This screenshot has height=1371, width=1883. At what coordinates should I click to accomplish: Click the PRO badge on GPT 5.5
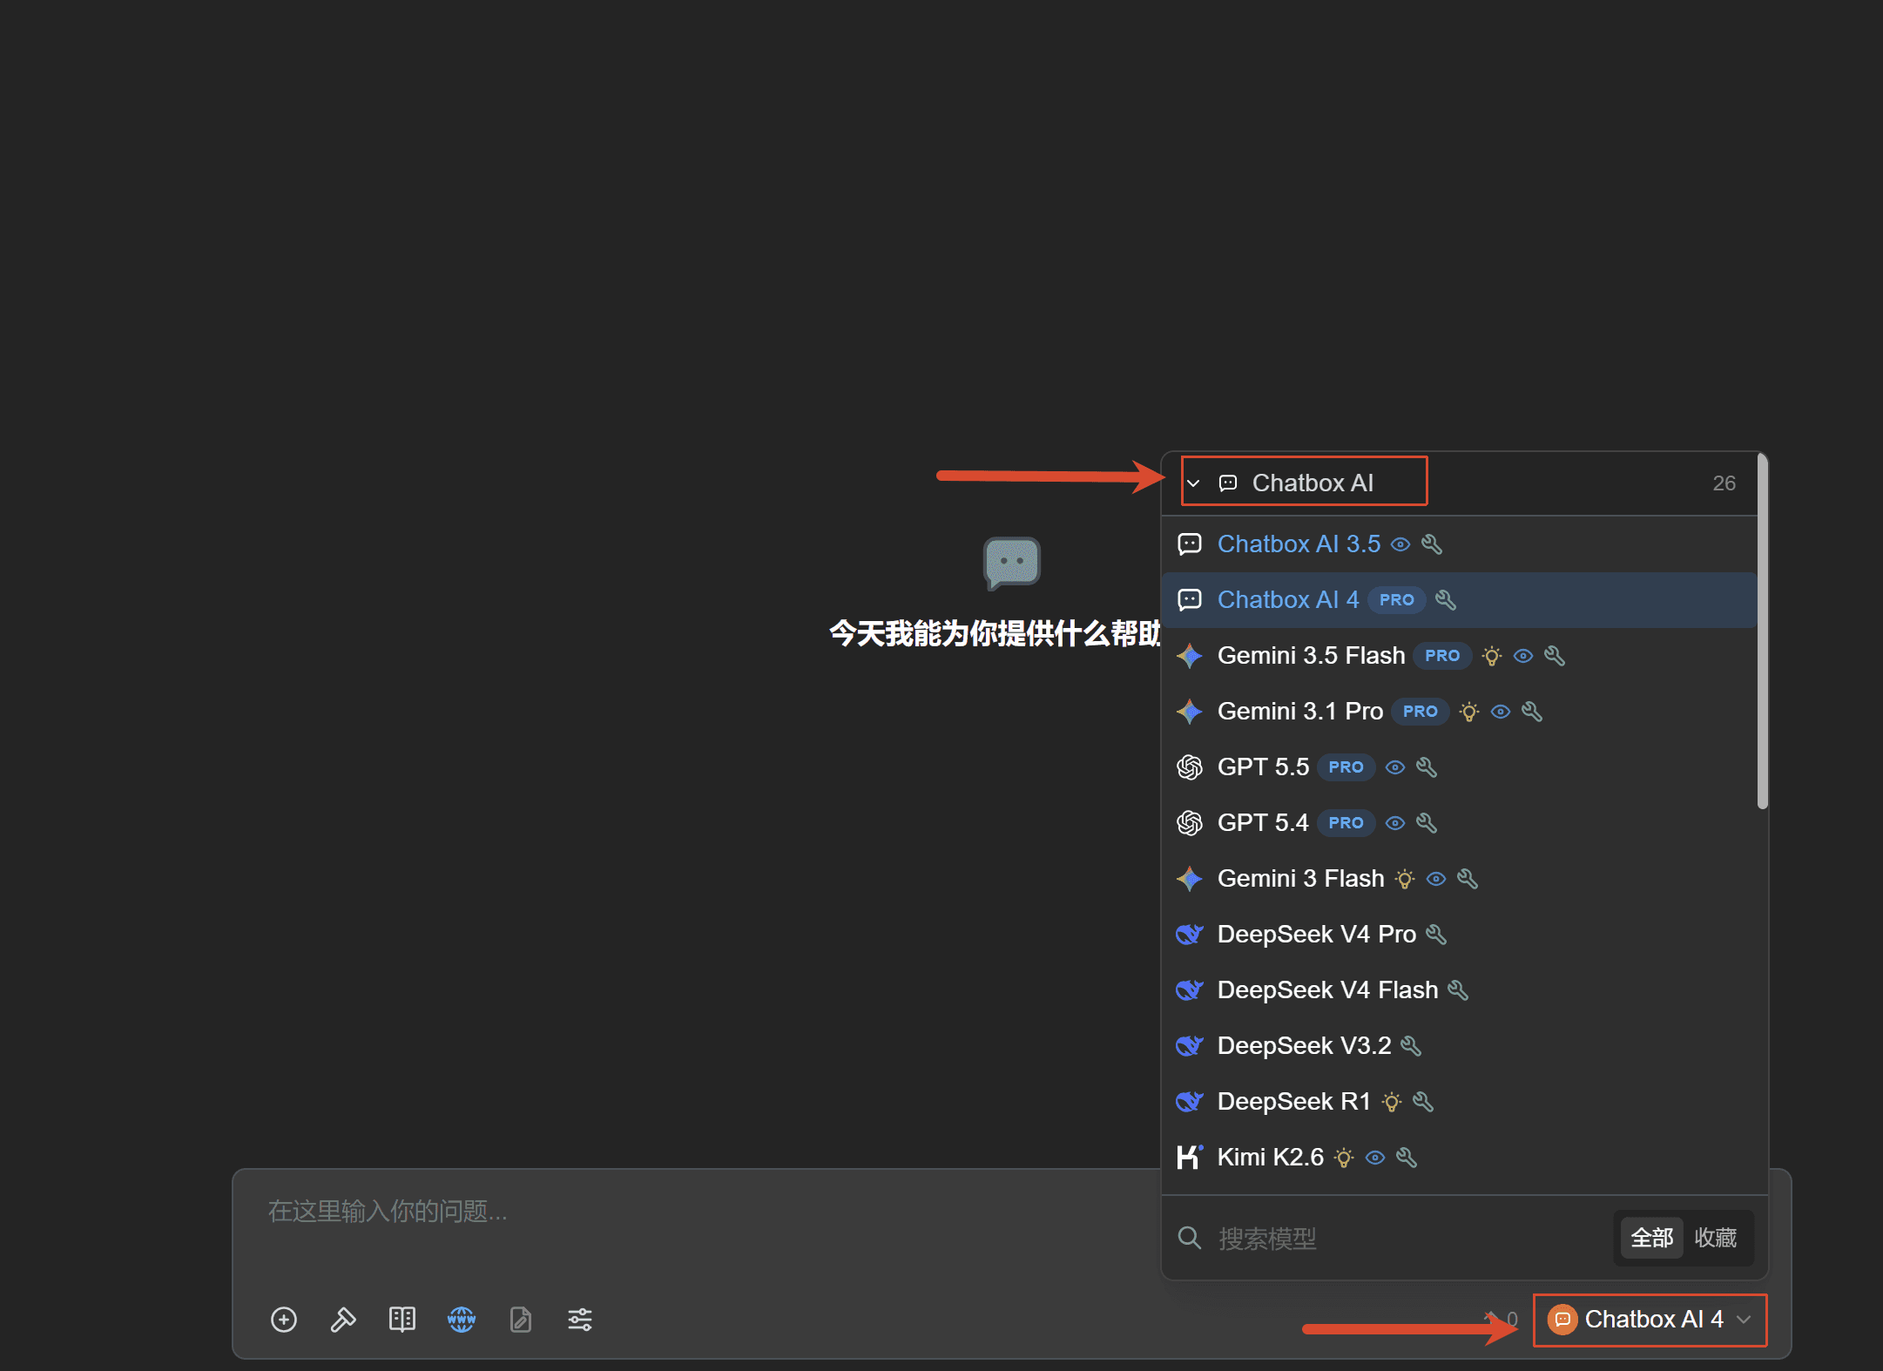click(x=1346, y=767)
